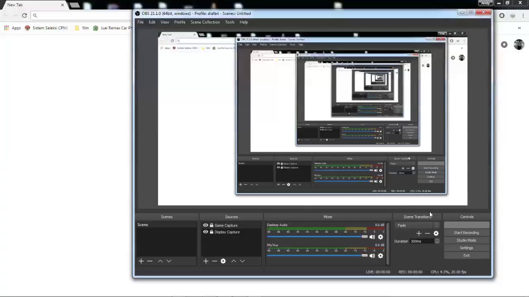This screenshot has height=297, width=529.
Task: Click the Exit button in Controls
Action: [467, 255]
